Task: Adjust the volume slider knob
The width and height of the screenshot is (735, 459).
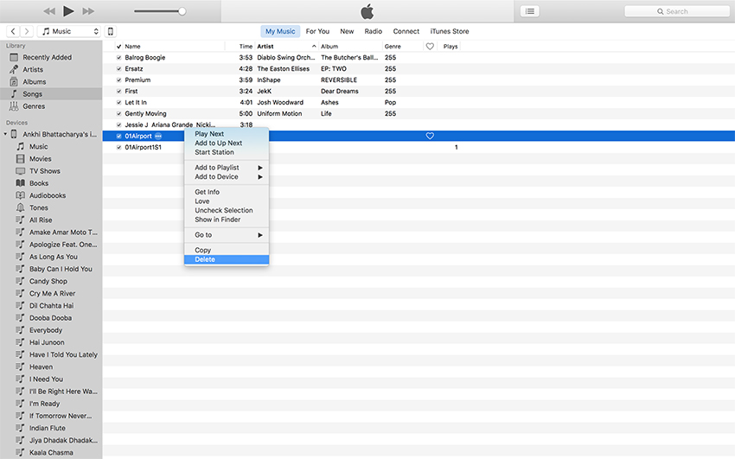Action: pyautogui.click(x=182, y=11)
